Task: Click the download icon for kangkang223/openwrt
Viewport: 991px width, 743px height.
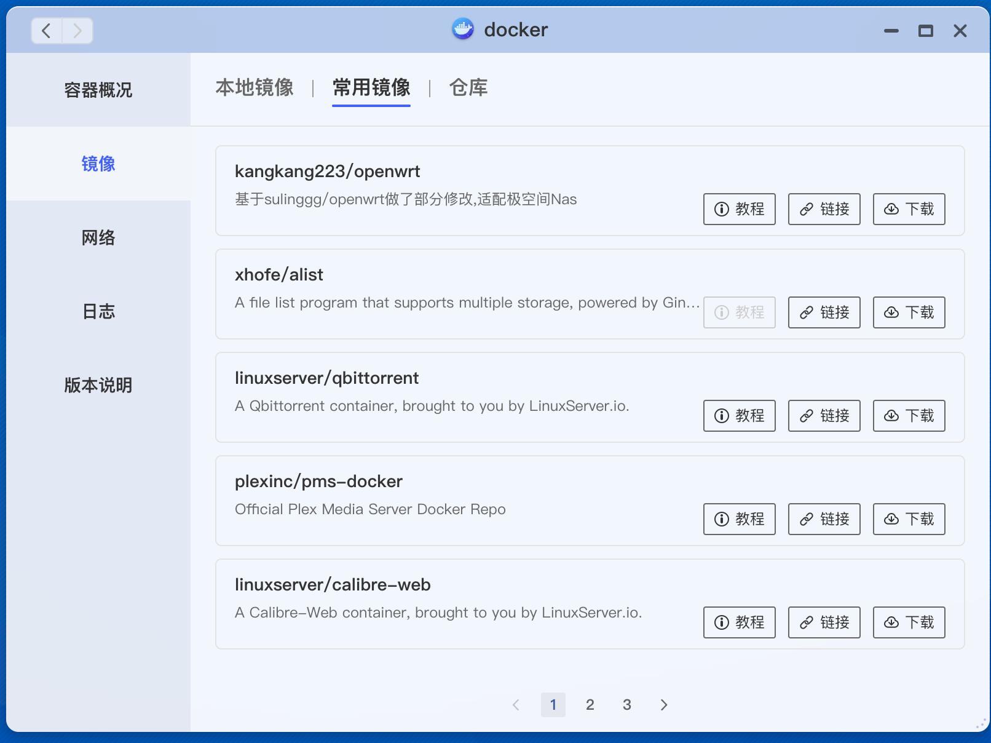Action: click(891, 209)
